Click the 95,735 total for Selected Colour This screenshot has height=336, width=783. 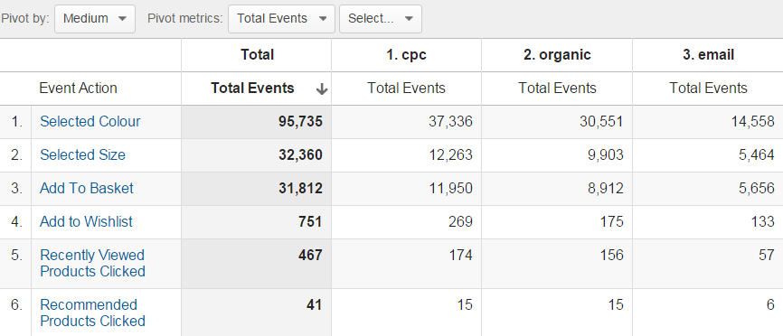point(300,122)
